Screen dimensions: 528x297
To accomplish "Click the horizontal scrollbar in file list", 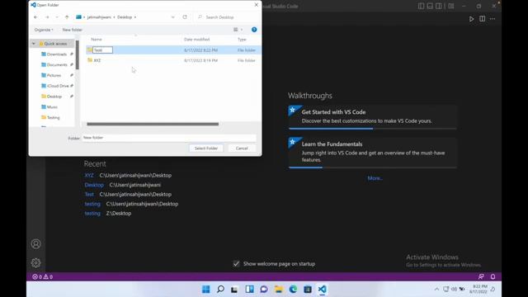I will tap(153, 124).
